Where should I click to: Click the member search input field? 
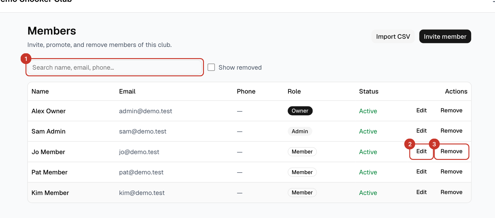(x=115, y=67)
